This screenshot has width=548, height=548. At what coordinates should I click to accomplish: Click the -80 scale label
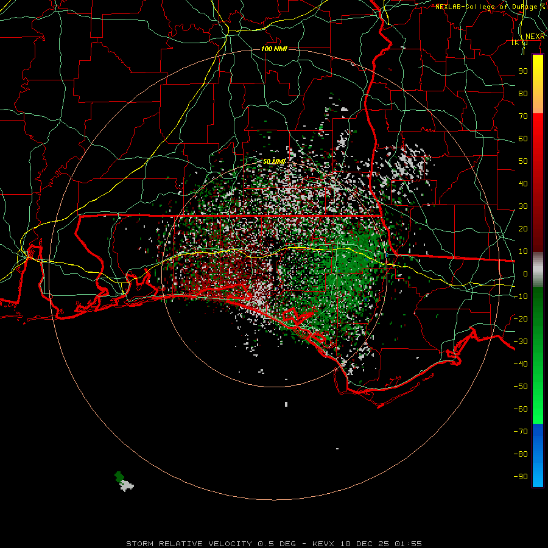(521, 454)
